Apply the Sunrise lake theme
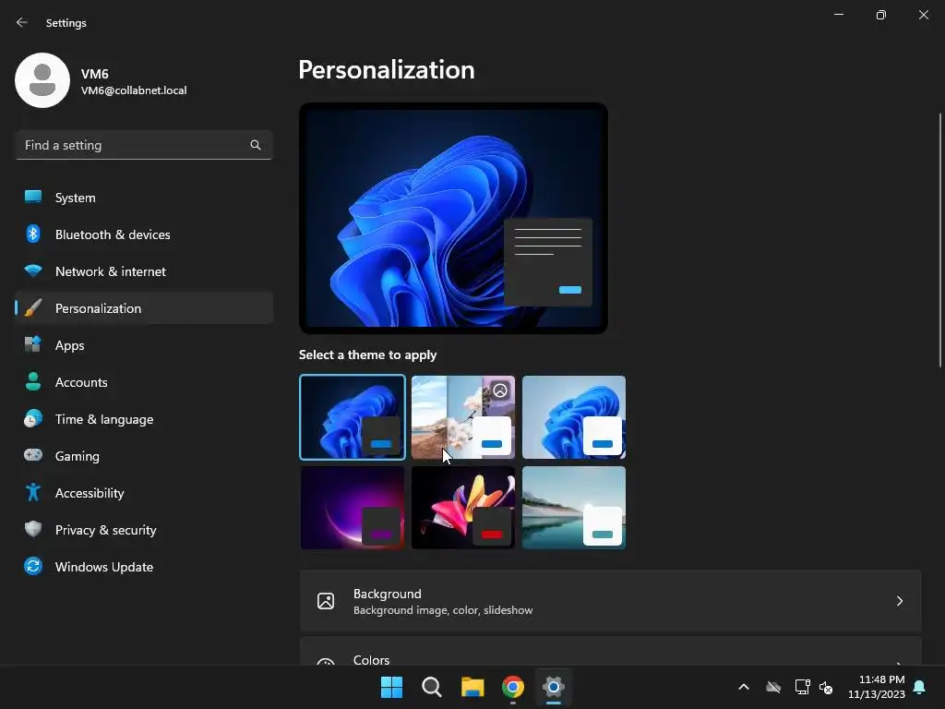 tap(574, 508)
